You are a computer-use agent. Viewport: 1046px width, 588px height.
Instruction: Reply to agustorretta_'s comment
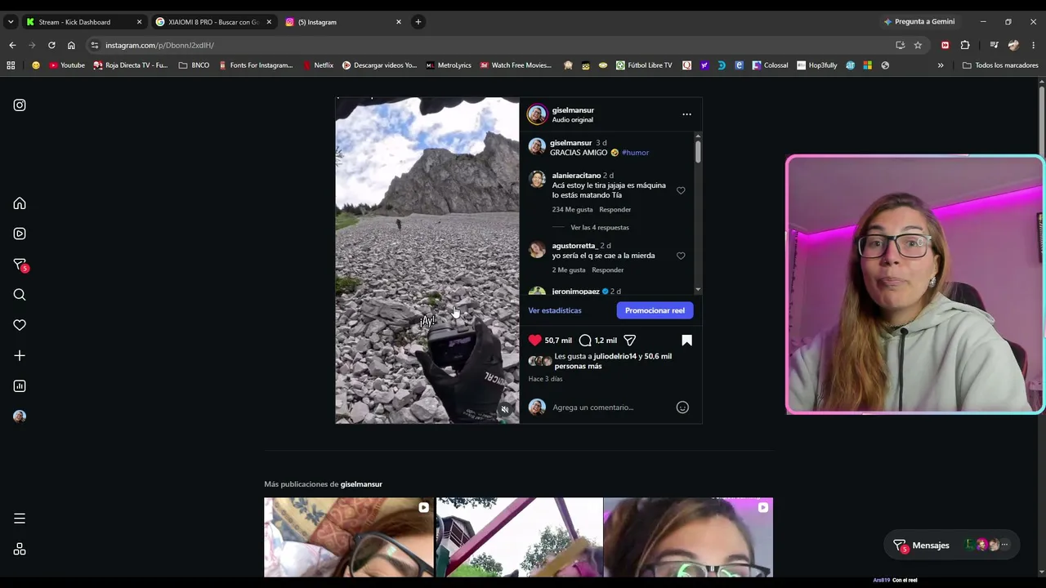pyautogui.click(x=607, y=270)
